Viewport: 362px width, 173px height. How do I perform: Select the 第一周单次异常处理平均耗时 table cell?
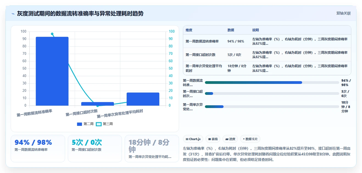[x=204, y=68]
